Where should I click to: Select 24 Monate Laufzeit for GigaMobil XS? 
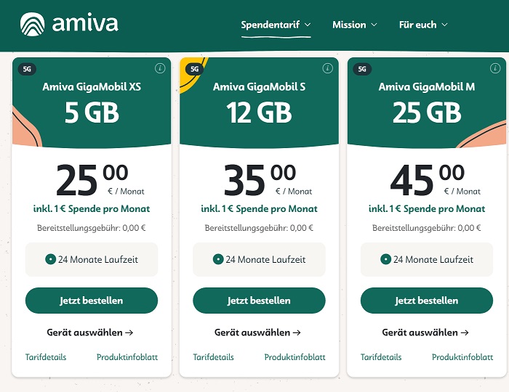92,259
